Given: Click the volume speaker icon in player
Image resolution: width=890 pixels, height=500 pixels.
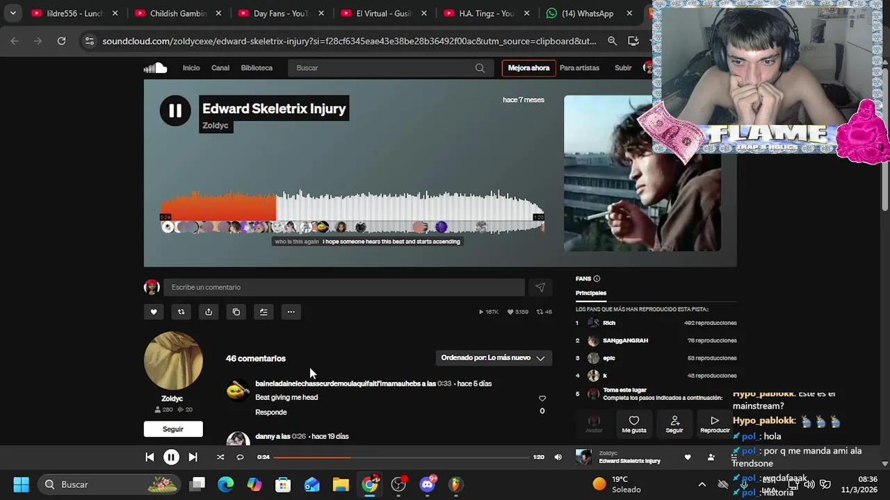Looking at the screenshot, I should coord(558,457).
